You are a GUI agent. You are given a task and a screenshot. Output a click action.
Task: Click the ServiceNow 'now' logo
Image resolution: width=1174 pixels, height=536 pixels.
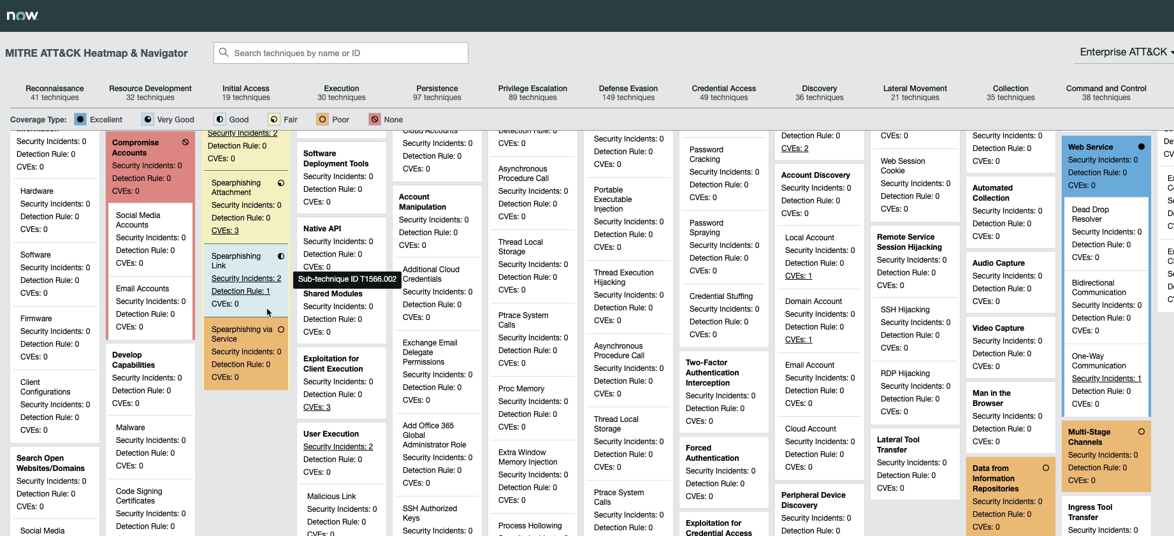tap(22, 15)
